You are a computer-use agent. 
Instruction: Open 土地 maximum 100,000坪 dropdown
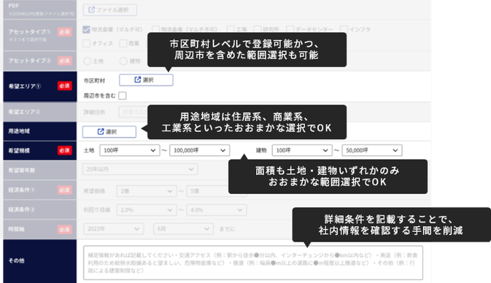click(x=199, y=150)
